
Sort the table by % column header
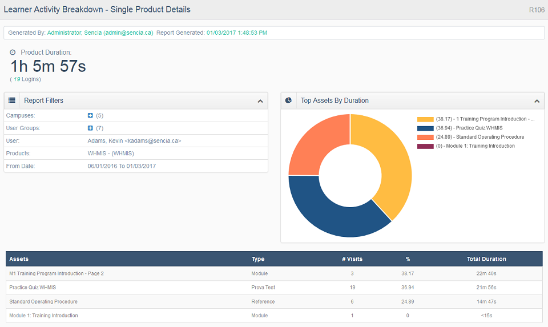(408, 259)
